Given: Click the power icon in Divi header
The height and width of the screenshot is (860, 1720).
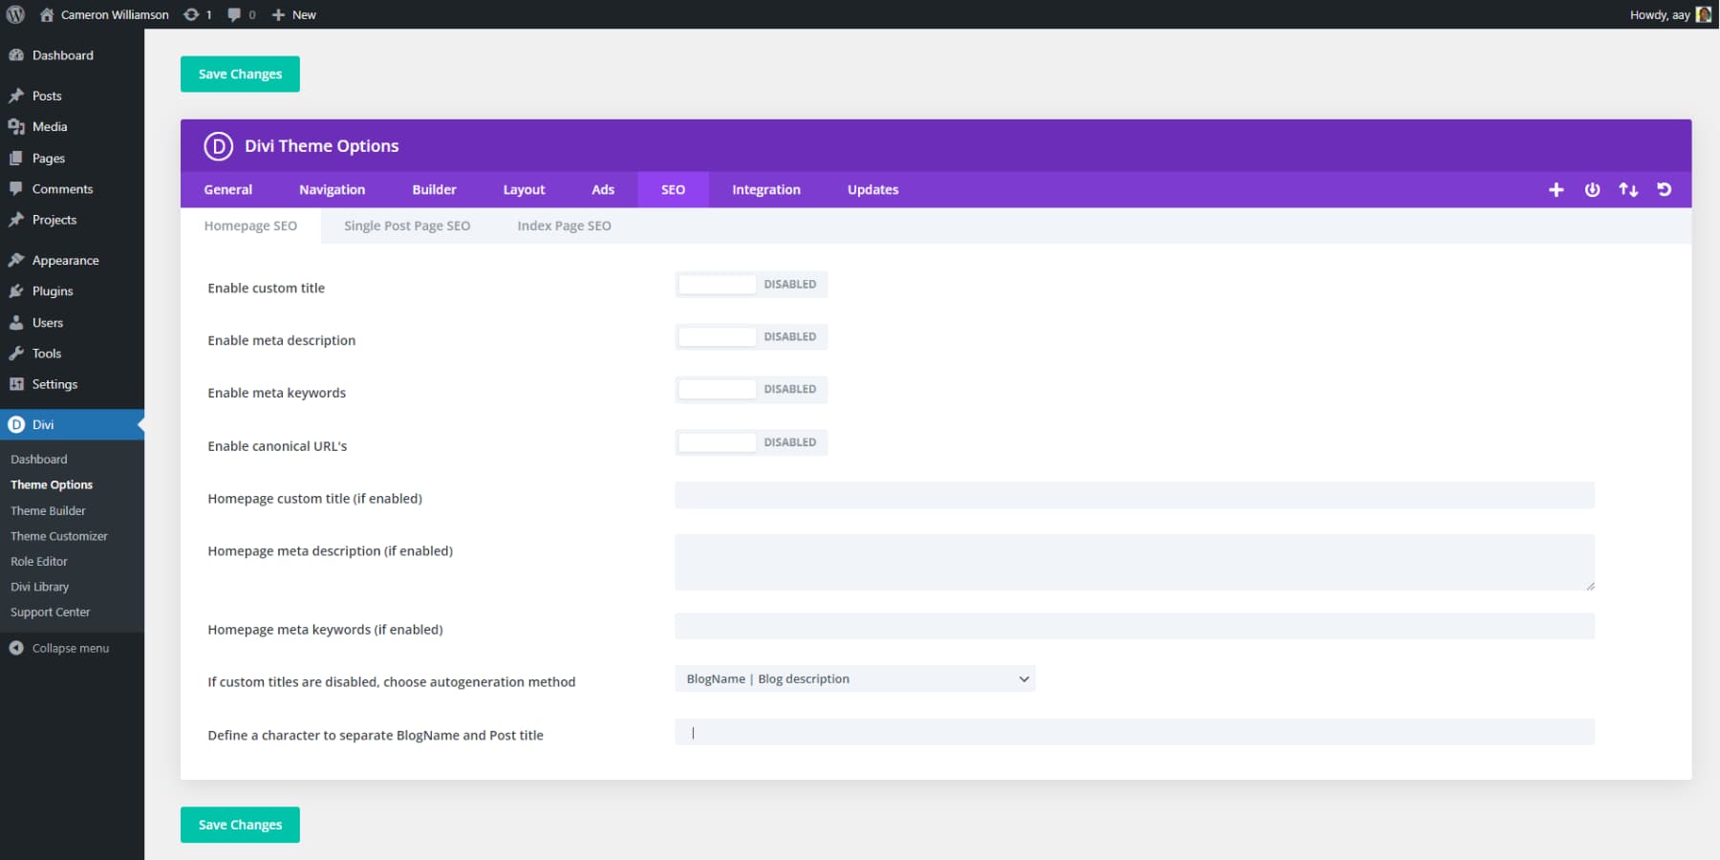Looking at the screenshot, I should click(1592, 189).
